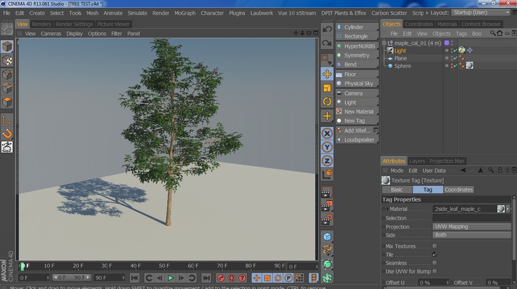Add a HyperNURBS object
The image size is (517, 289).
coord(357,46)
